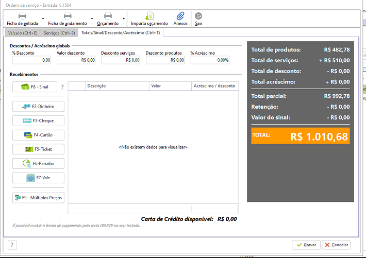Expand the Orçamento dropdown arrow

124,19
